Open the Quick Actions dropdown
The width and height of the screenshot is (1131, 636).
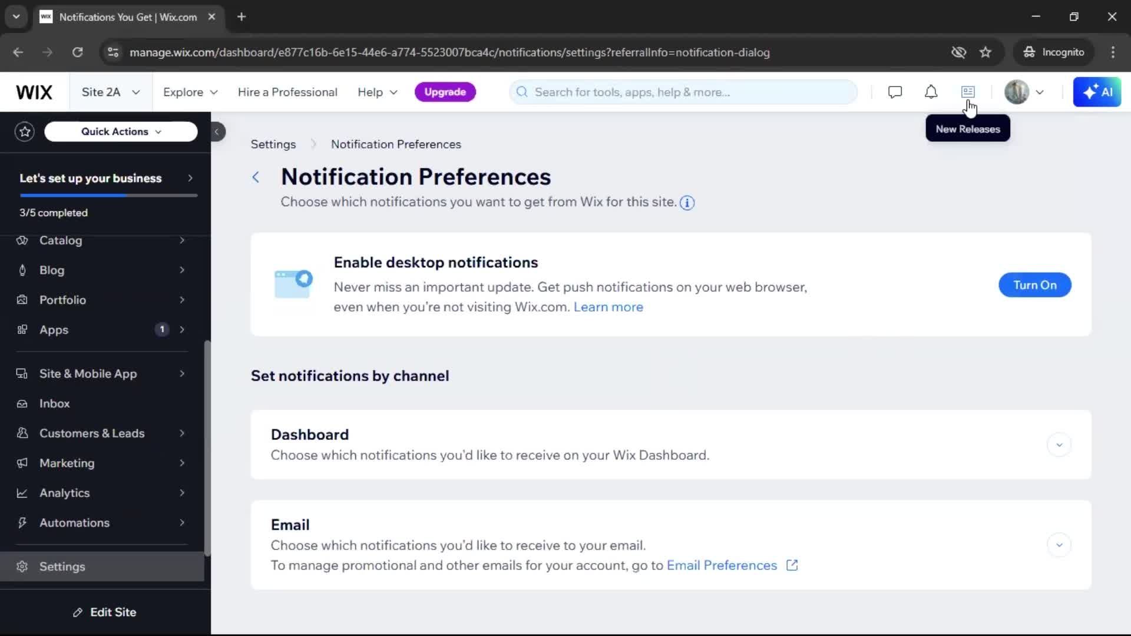pyautogui.click(x=121, y=131)
